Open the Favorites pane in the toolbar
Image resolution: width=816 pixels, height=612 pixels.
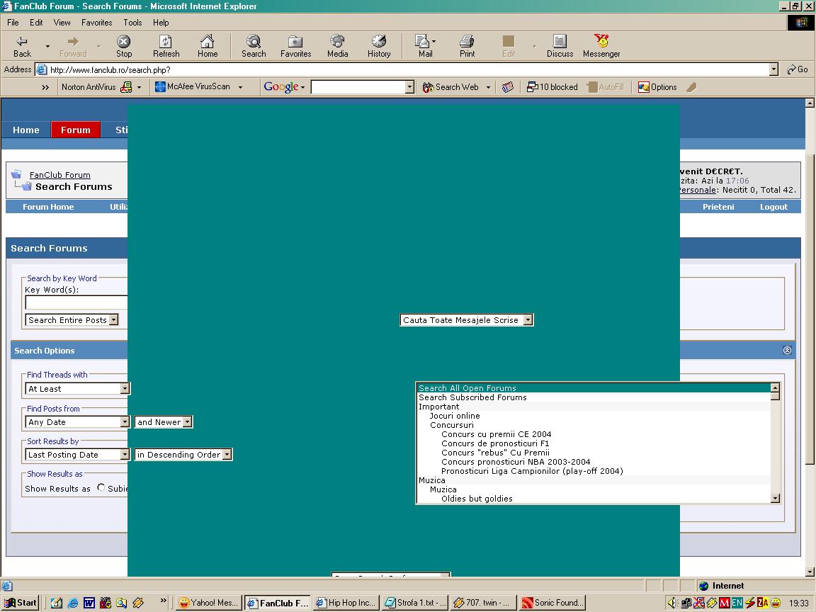tap(295, 46)
